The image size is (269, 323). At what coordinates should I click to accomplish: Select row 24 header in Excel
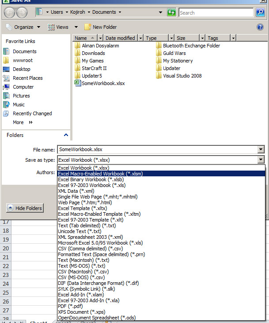point(6,284)
